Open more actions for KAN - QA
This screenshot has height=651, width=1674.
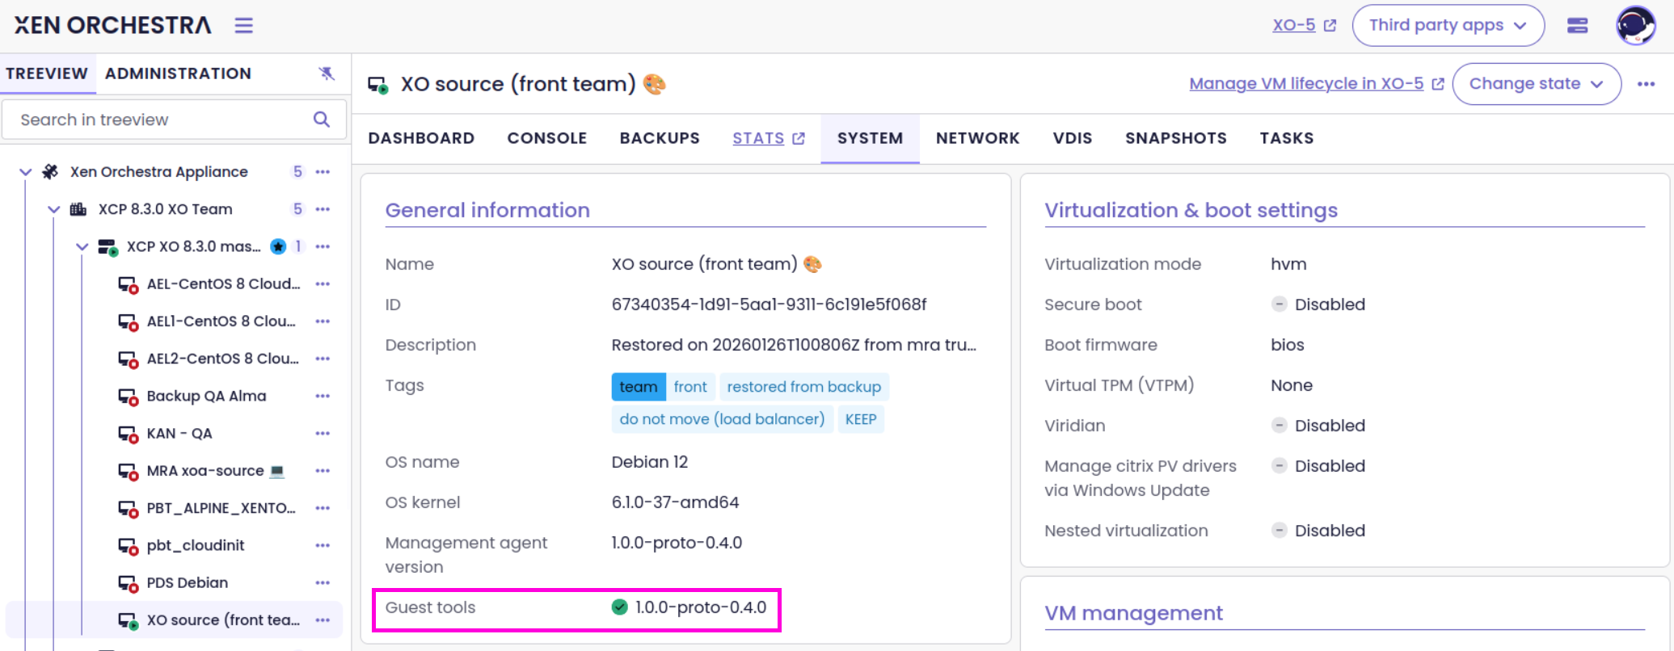point(323,434)
